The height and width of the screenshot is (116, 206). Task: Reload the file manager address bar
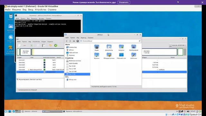pyautogui.click(x=139, y=41)
